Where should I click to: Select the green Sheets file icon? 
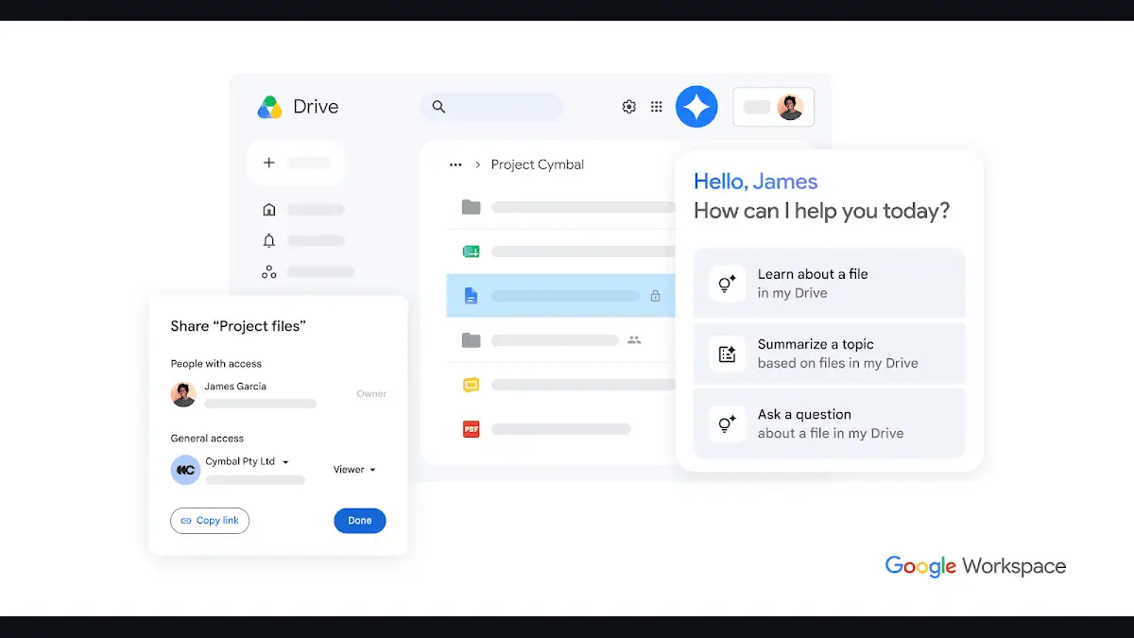coord(471,251)
